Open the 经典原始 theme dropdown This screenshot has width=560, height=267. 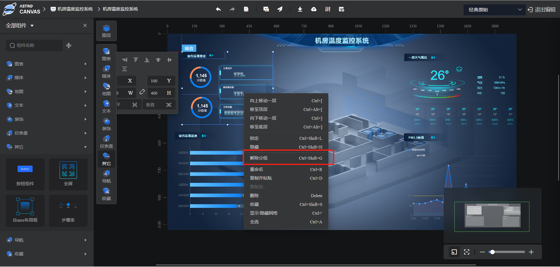tap(495, 10)
